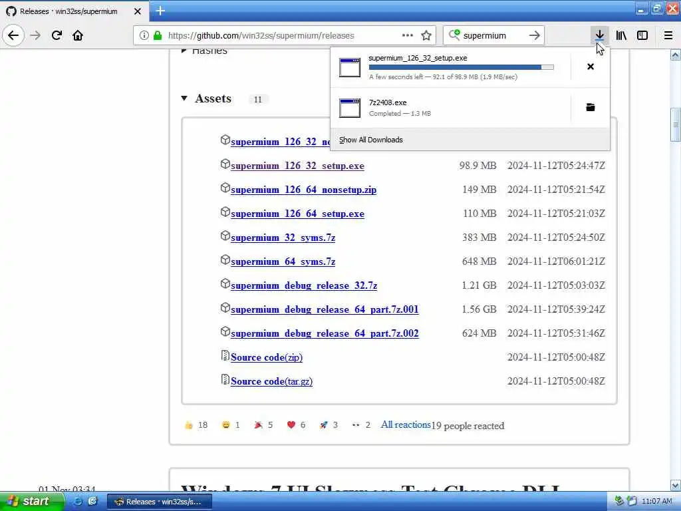Click the 11 assets count badge
This screenshot has height=511, width=681.
pos(258,100)
